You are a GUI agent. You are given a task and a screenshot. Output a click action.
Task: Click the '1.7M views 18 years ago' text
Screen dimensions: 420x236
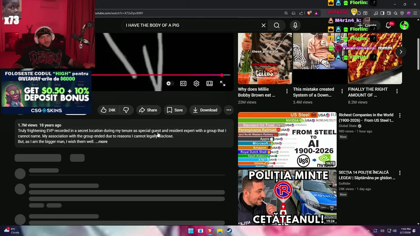point(39,125)
